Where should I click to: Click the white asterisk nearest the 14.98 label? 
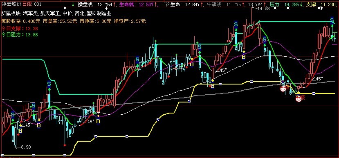point(275,8)
